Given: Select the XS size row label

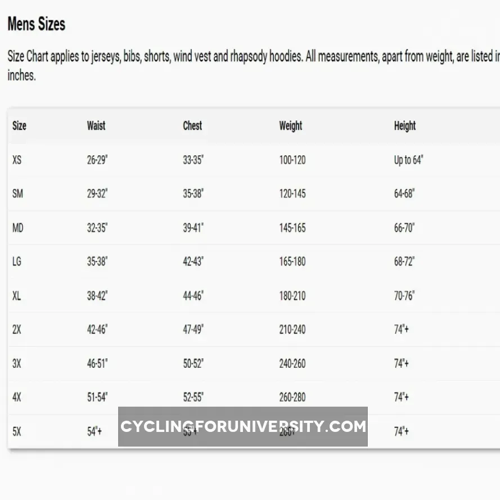Looking at the screenshot, I should (x=17, y=160).
